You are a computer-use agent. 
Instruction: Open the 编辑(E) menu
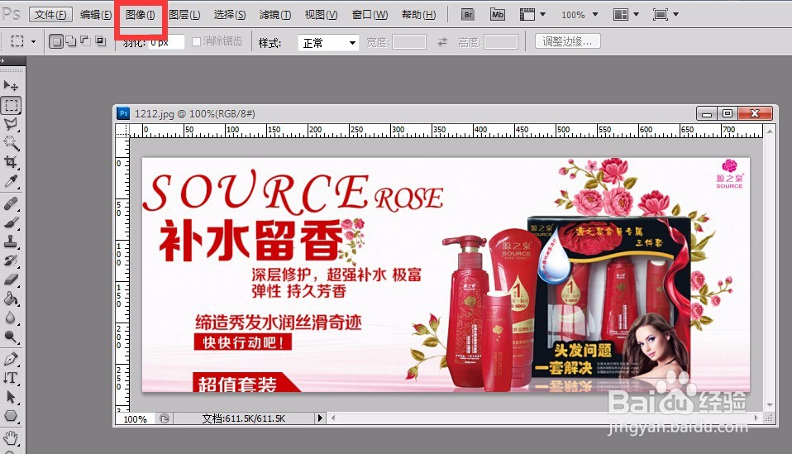click(95, 15)
